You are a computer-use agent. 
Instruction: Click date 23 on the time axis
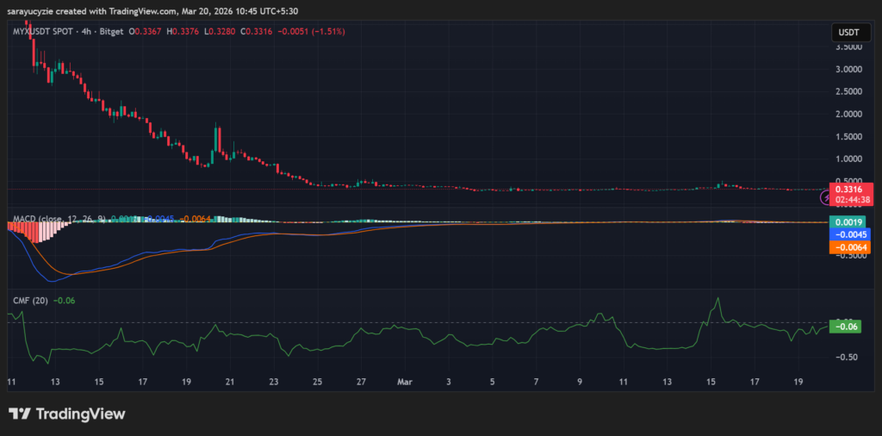coord(274,380)
